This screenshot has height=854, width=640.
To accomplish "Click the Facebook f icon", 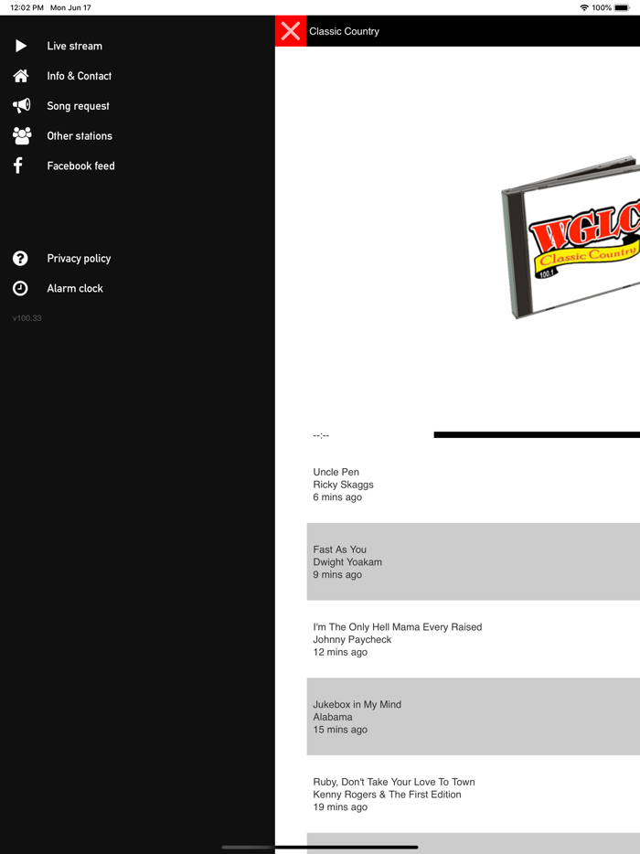I will (18, 165).
